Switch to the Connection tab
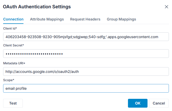Image resolution: width=172 pixels, height=111 pixels. (13, 19)
